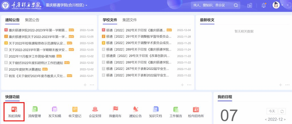Open the 我要用车 car request icon
292x124 pixels.
[x=115, y=110]
